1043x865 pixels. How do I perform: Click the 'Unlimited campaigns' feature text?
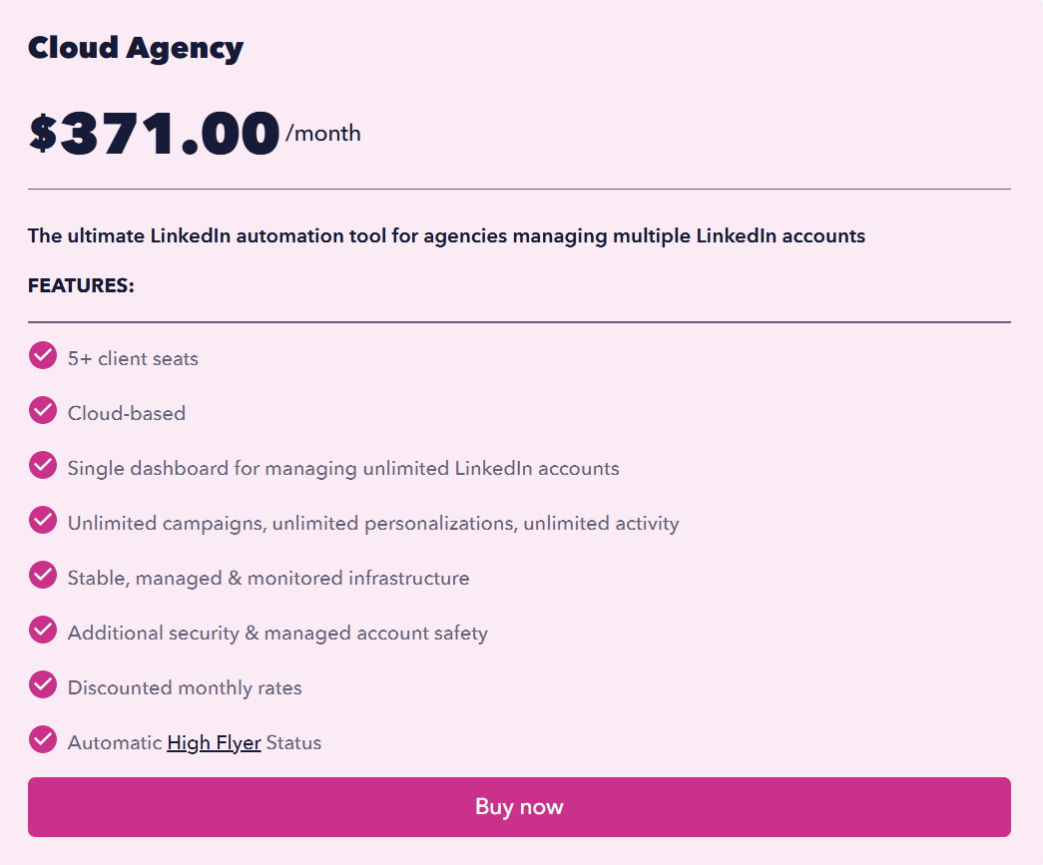pyautogui.click(x=372, y=522)
